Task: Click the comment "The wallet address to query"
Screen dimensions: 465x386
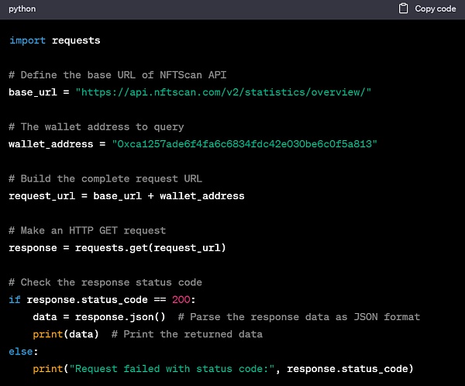Action: (x=96, y=126)
